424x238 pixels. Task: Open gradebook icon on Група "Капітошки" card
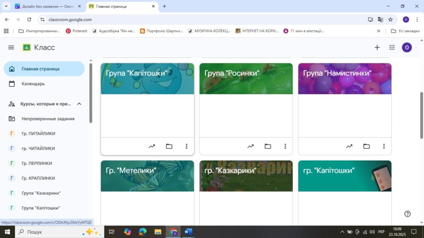coord(152,146)
